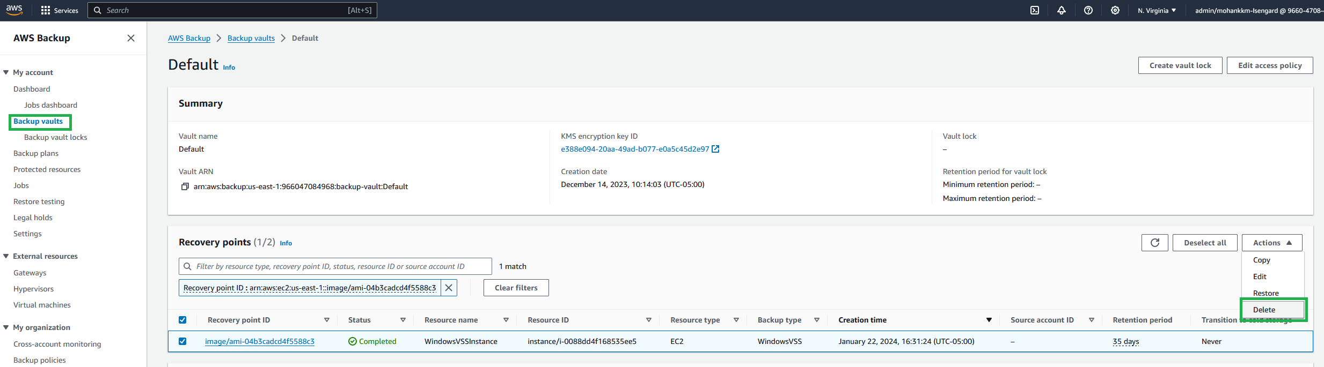This screenshot has width=1324, height=367.
Task: Select Backup vaults in sidebar
Action: (x=38, y=121)
